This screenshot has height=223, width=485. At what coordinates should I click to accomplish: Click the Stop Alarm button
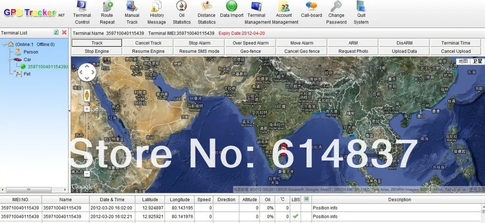tap(199, 43)
